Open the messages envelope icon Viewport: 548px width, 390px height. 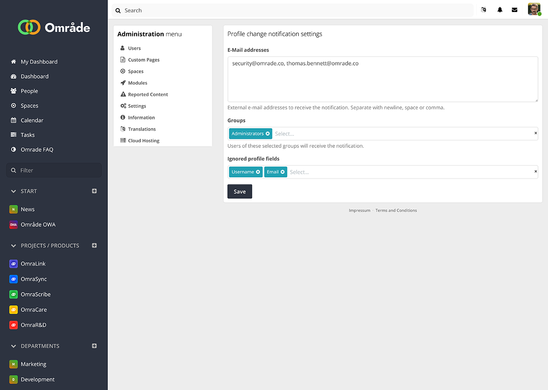click(515, 10)
